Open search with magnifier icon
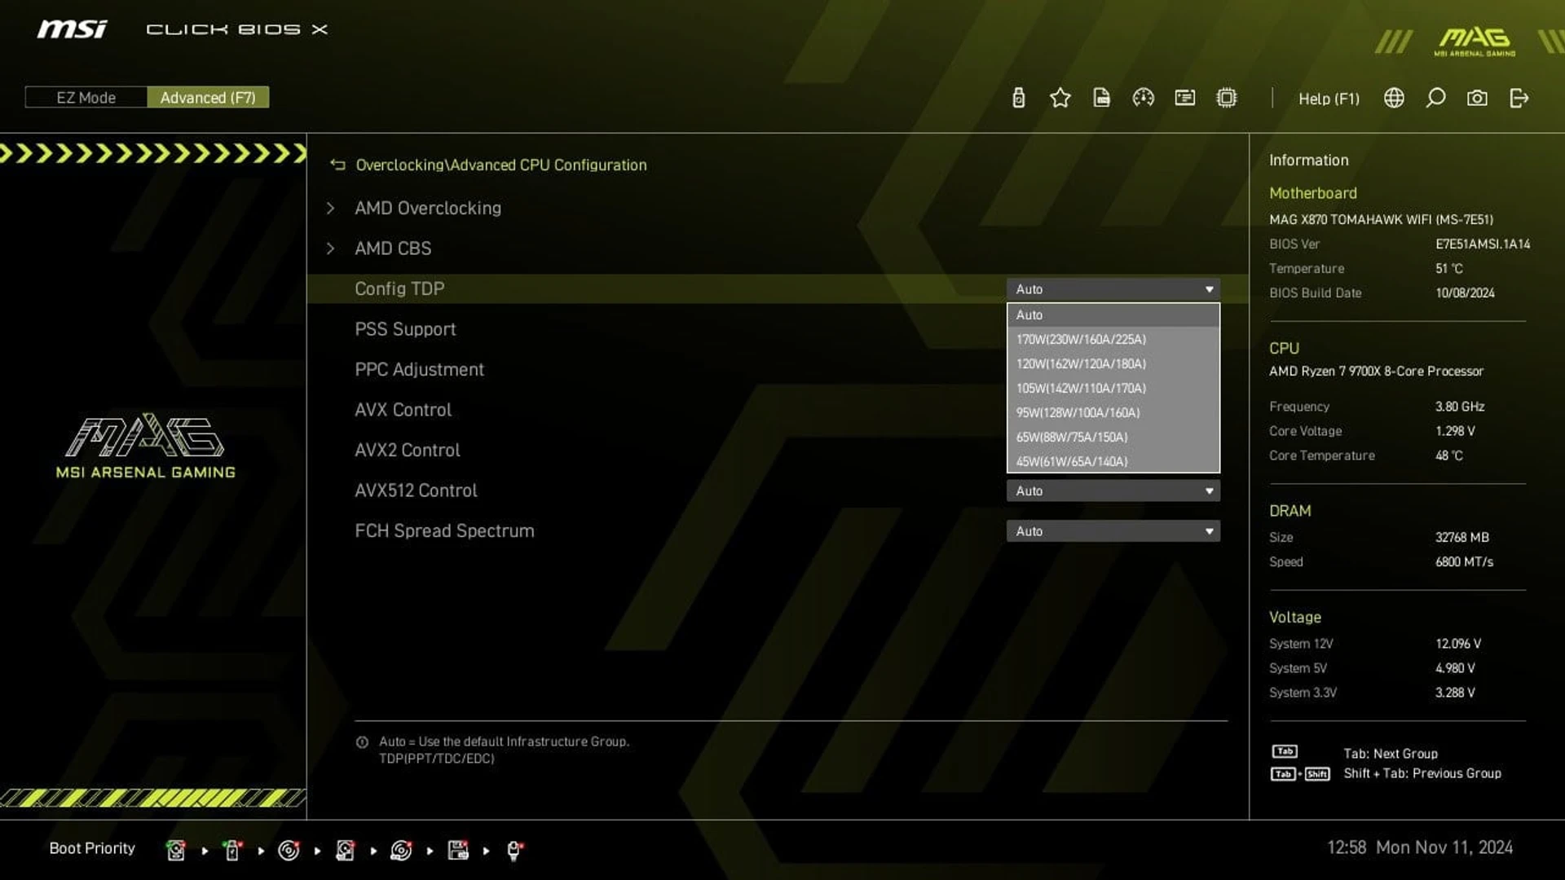The width and height of the screenshot is (1565, 880). 1435,98
